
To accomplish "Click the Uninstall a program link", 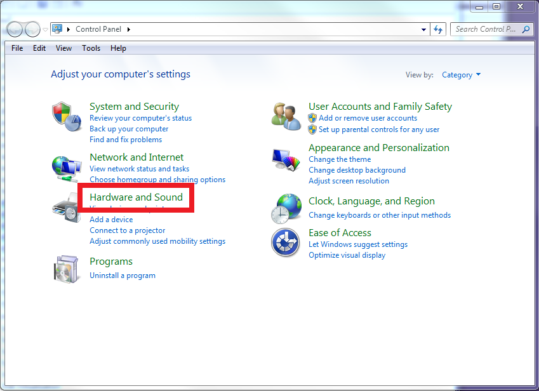I will (123, 275).
